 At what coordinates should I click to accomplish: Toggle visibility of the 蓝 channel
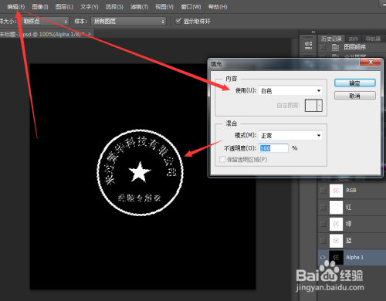(x=323, y=241)
